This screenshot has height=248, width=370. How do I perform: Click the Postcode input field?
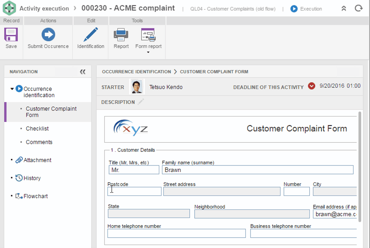point(135,191)
